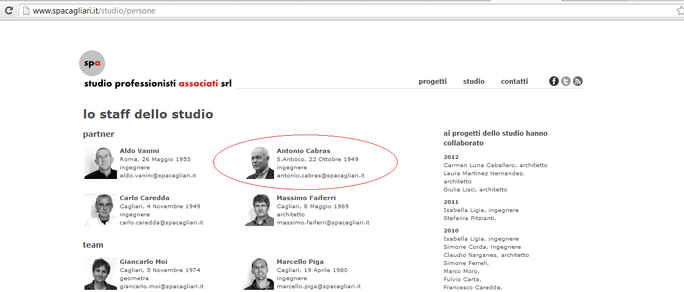Click email marcello.piga@spacagliari.it
Image resolution: width=684 pixels, height=292 pixels.
tap(318, 287)
